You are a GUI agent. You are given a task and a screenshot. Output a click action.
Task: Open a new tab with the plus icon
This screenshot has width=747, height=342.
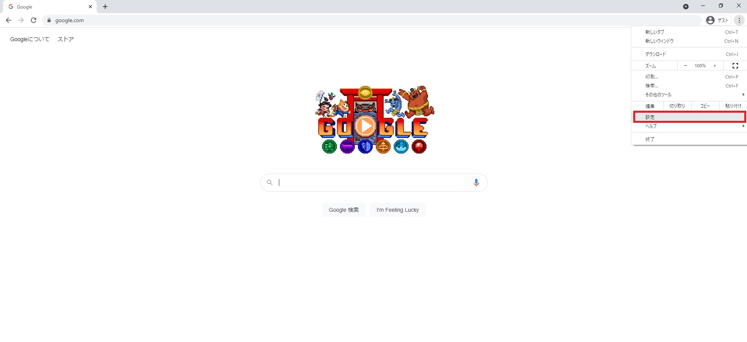tap(105, 7)
